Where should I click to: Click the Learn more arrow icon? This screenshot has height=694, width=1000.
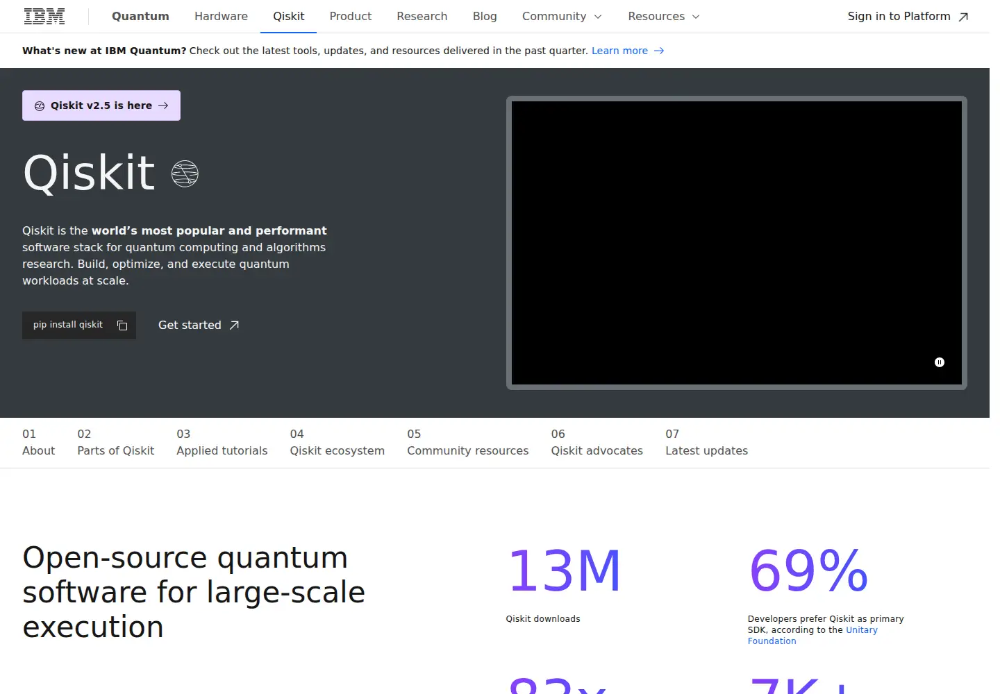point(659,51)
